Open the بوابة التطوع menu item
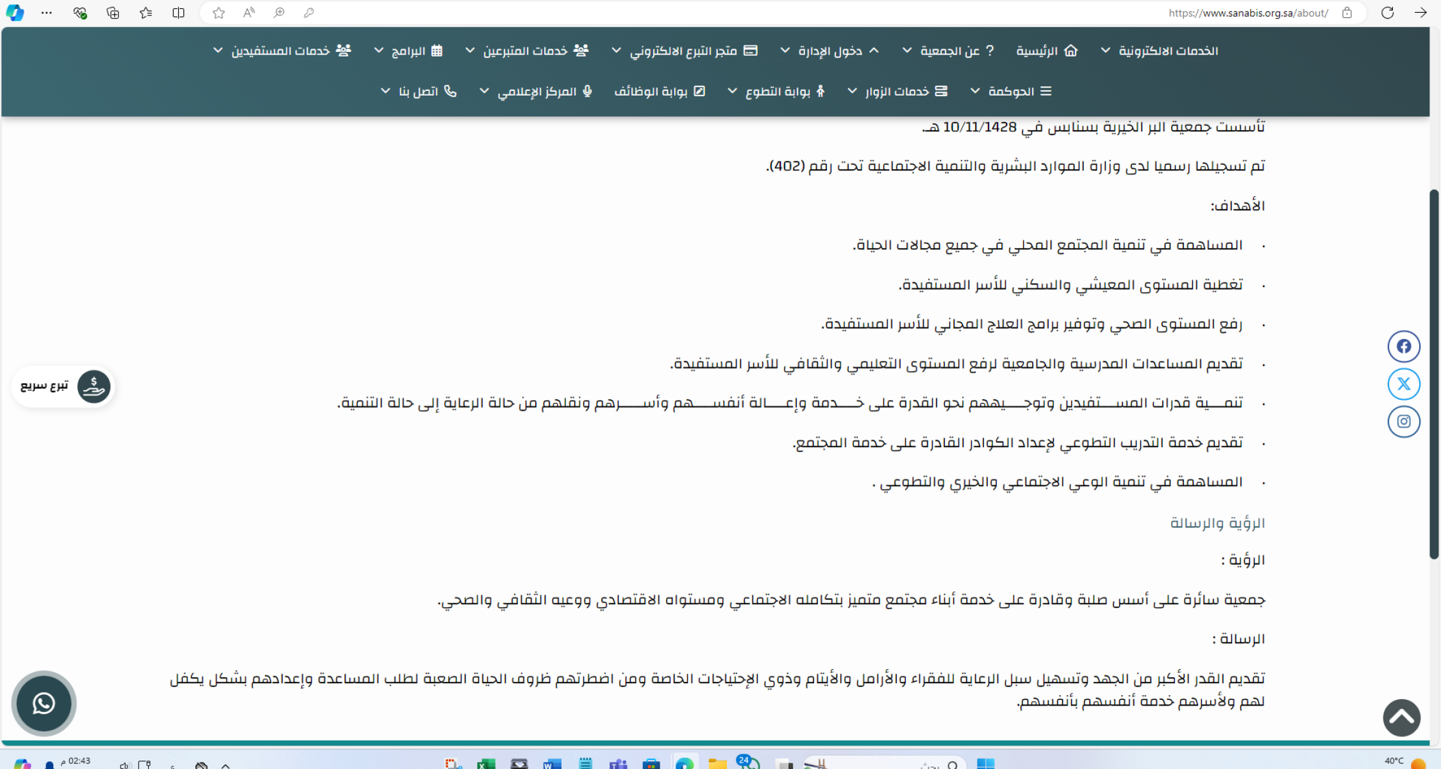The width and height of the screenshot is (1441, 769). coord(777,91)
